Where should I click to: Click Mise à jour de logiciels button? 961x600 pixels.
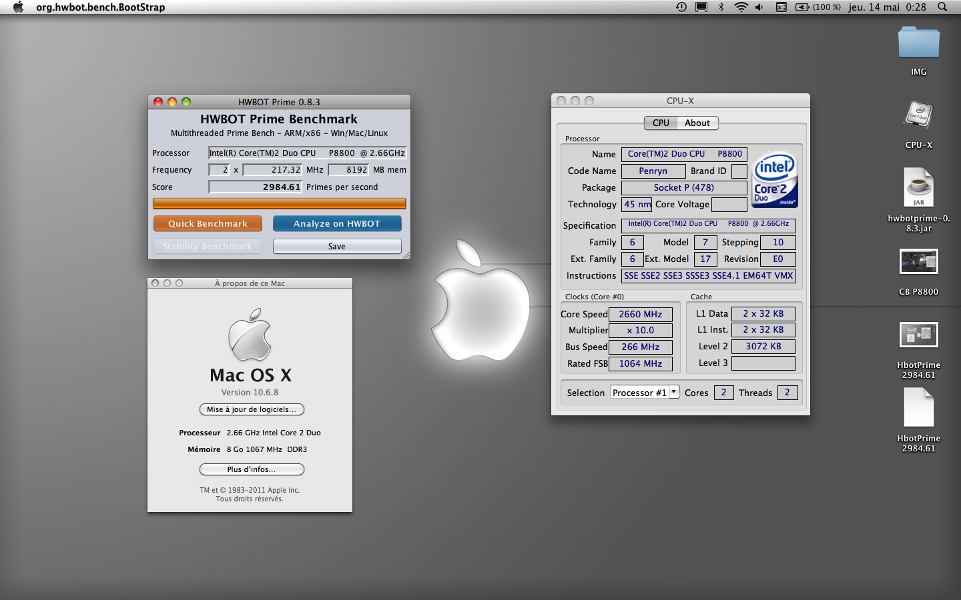tap(252, 409)
